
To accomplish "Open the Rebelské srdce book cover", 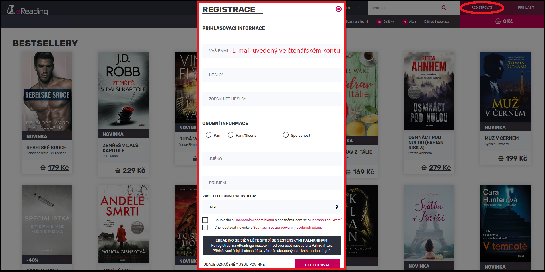I will [x=47, y=91].
